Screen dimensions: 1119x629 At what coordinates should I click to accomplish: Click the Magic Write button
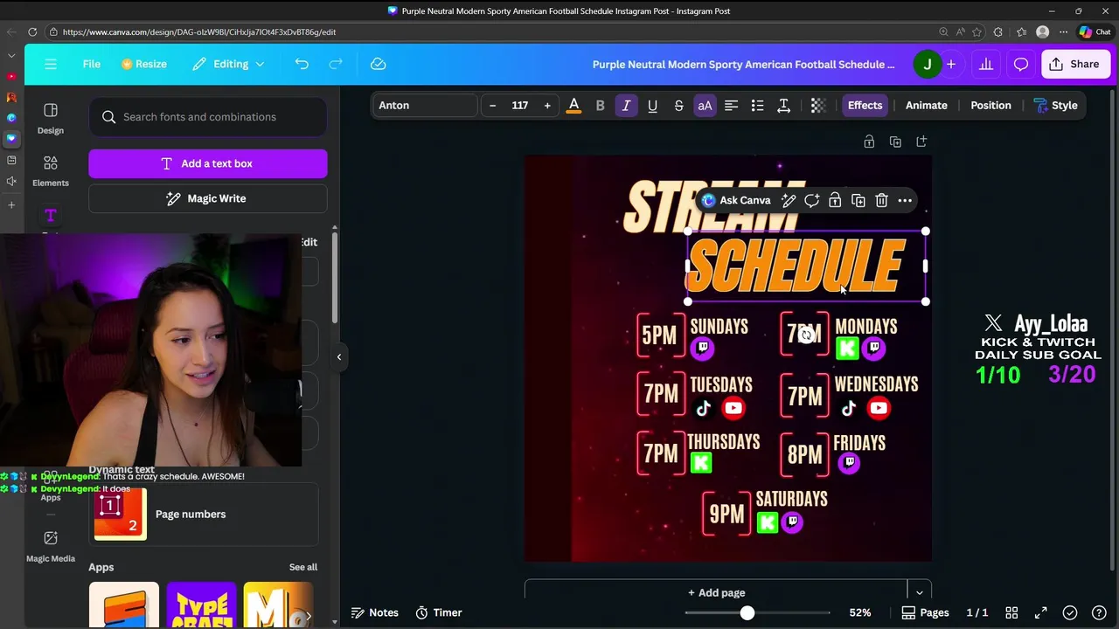[x=208, y=198]
